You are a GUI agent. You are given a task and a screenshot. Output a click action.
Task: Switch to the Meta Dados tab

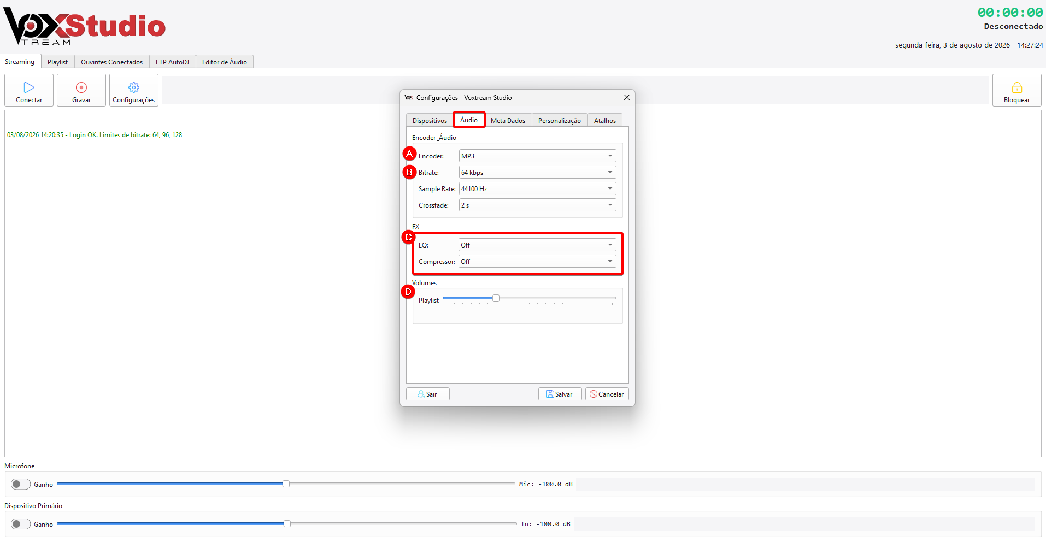[508, 121]
